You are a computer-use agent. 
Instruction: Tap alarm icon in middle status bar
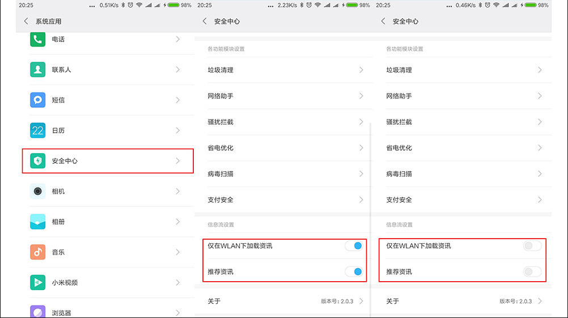(x=309, y=5)
